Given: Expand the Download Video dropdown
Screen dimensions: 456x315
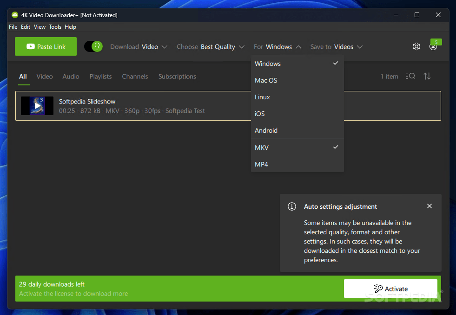Looking at the screenshot, I should tap(139, 47).
